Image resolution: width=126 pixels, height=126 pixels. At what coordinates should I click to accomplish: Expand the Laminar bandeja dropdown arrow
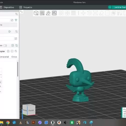point(110,7)
